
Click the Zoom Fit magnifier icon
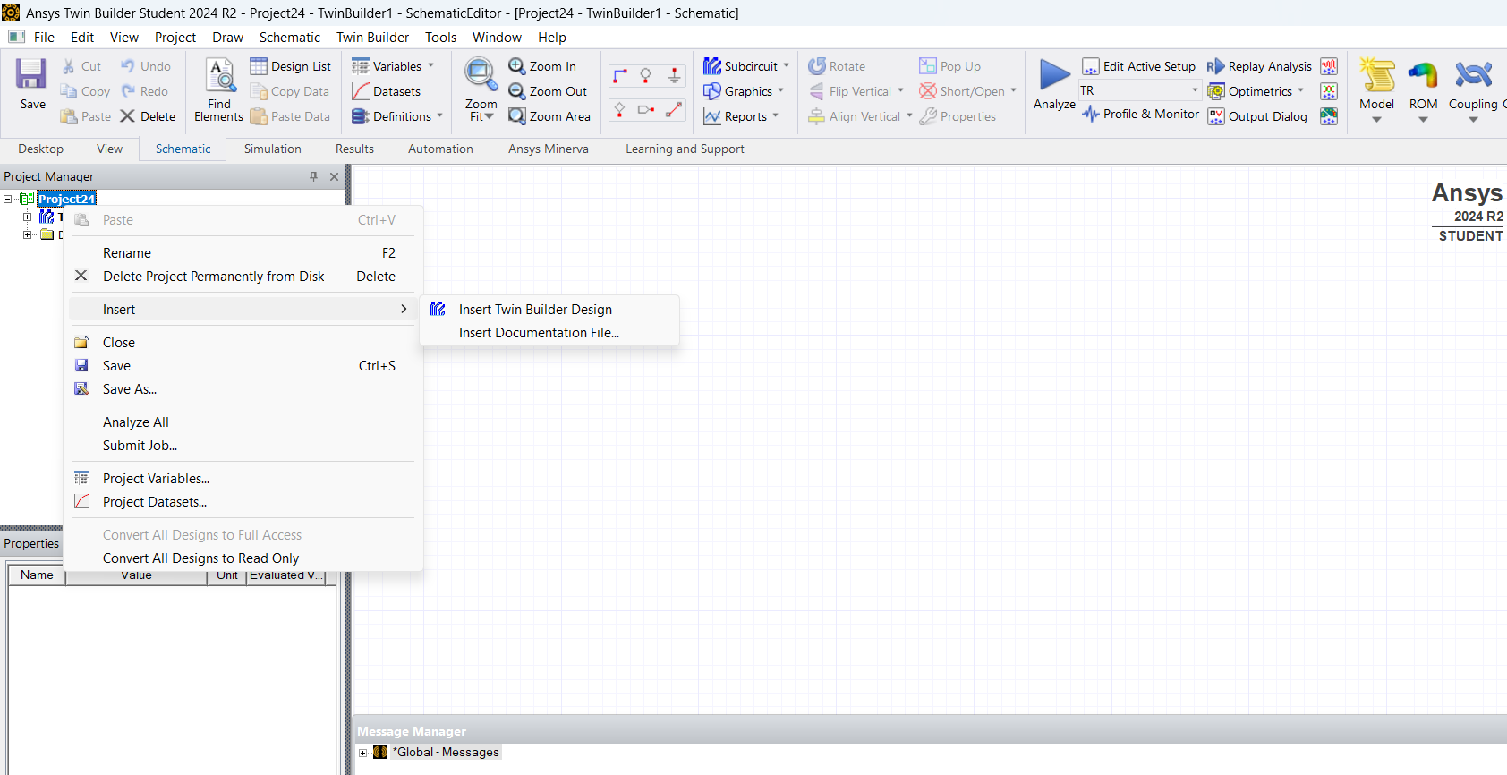481,75
